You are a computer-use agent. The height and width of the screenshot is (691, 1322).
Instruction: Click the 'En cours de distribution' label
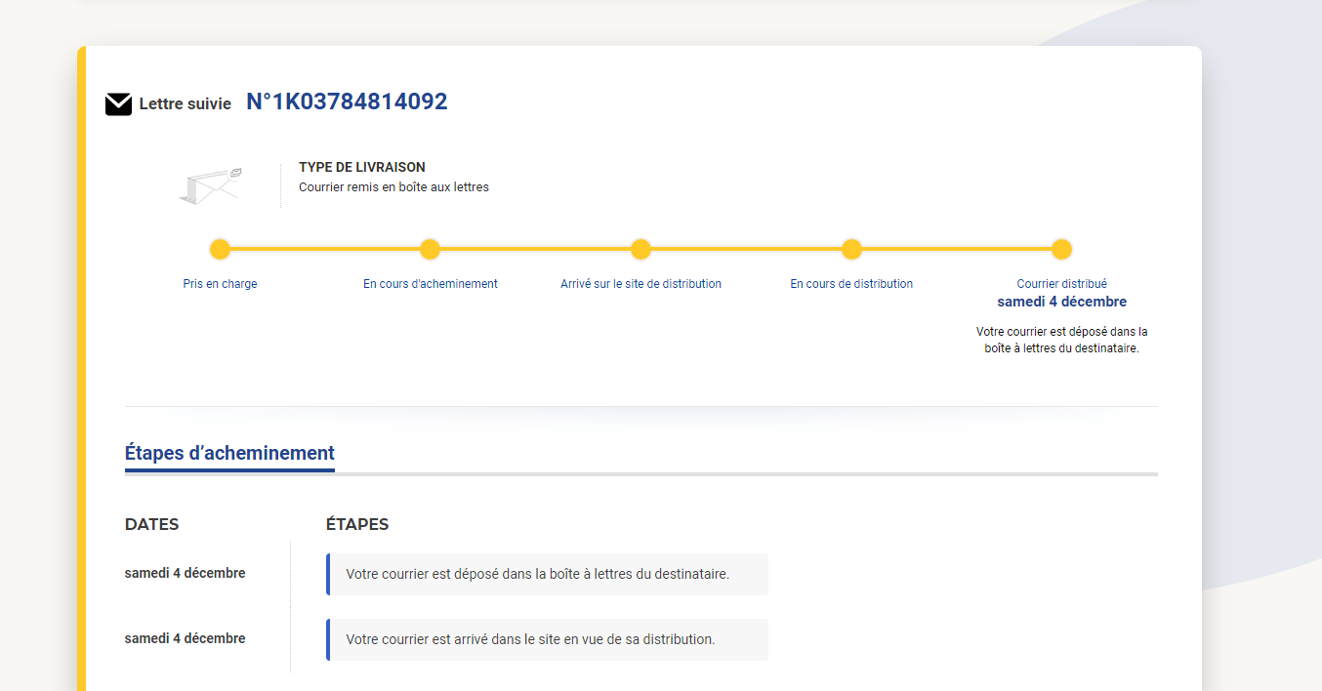(851, 284)
